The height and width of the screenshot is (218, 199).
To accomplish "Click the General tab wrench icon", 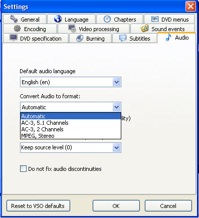I will (14, 19).
